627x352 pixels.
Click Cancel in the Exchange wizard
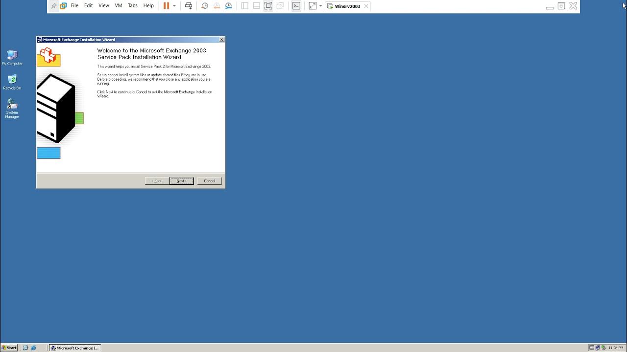coord(210,181)
